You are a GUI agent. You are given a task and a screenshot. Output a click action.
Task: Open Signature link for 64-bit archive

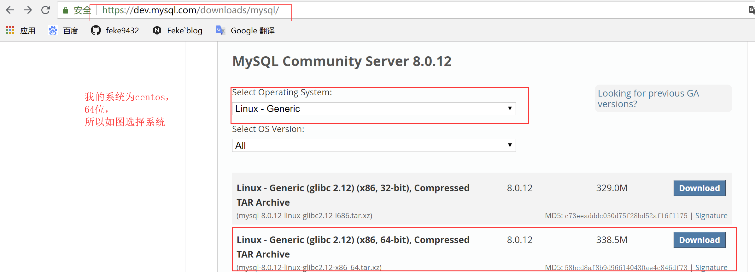pos(711,267)
